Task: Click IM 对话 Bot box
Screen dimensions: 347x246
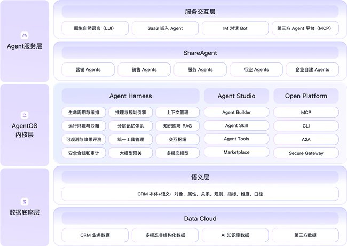Action: tap(235, 28)
